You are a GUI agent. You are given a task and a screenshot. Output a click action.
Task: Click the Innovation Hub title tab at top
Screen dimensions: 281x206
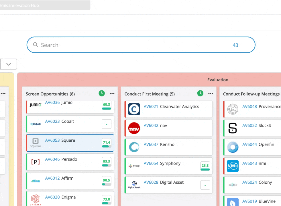pyautogui.click(x=45, y=5)
